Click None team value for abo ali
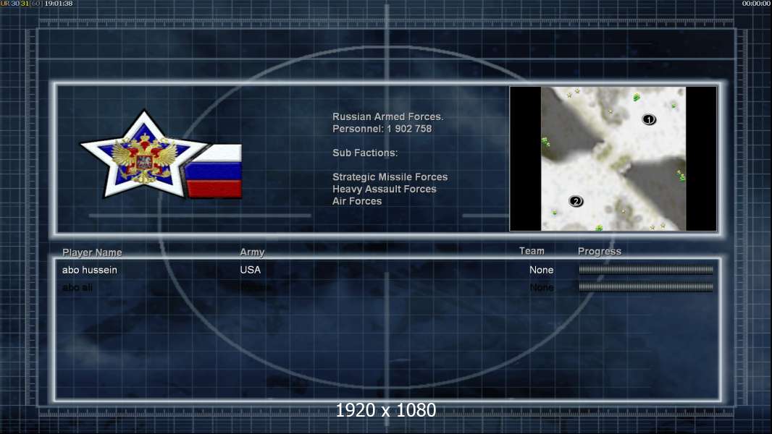Screen dimensions: 772x434 pyautogui.click(x=541, y=288)
